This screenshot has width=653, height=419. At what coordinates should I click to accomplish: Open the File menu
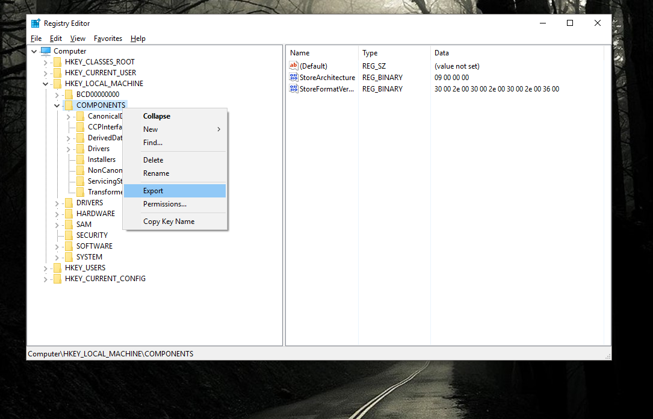pyautogui.click(x=36, y=39)
